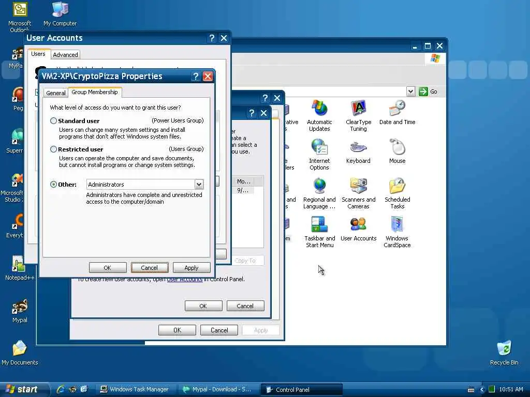Open Mouse settings icon

(397, 151)
